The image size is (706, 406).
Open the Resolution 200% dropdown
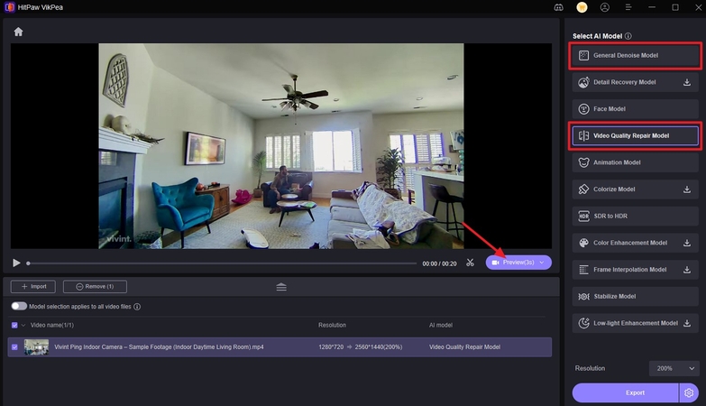pos(674,368)
